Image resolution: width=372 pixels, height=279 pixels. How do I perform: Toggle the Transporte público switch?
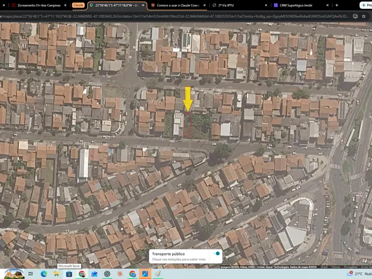(216, 253)
